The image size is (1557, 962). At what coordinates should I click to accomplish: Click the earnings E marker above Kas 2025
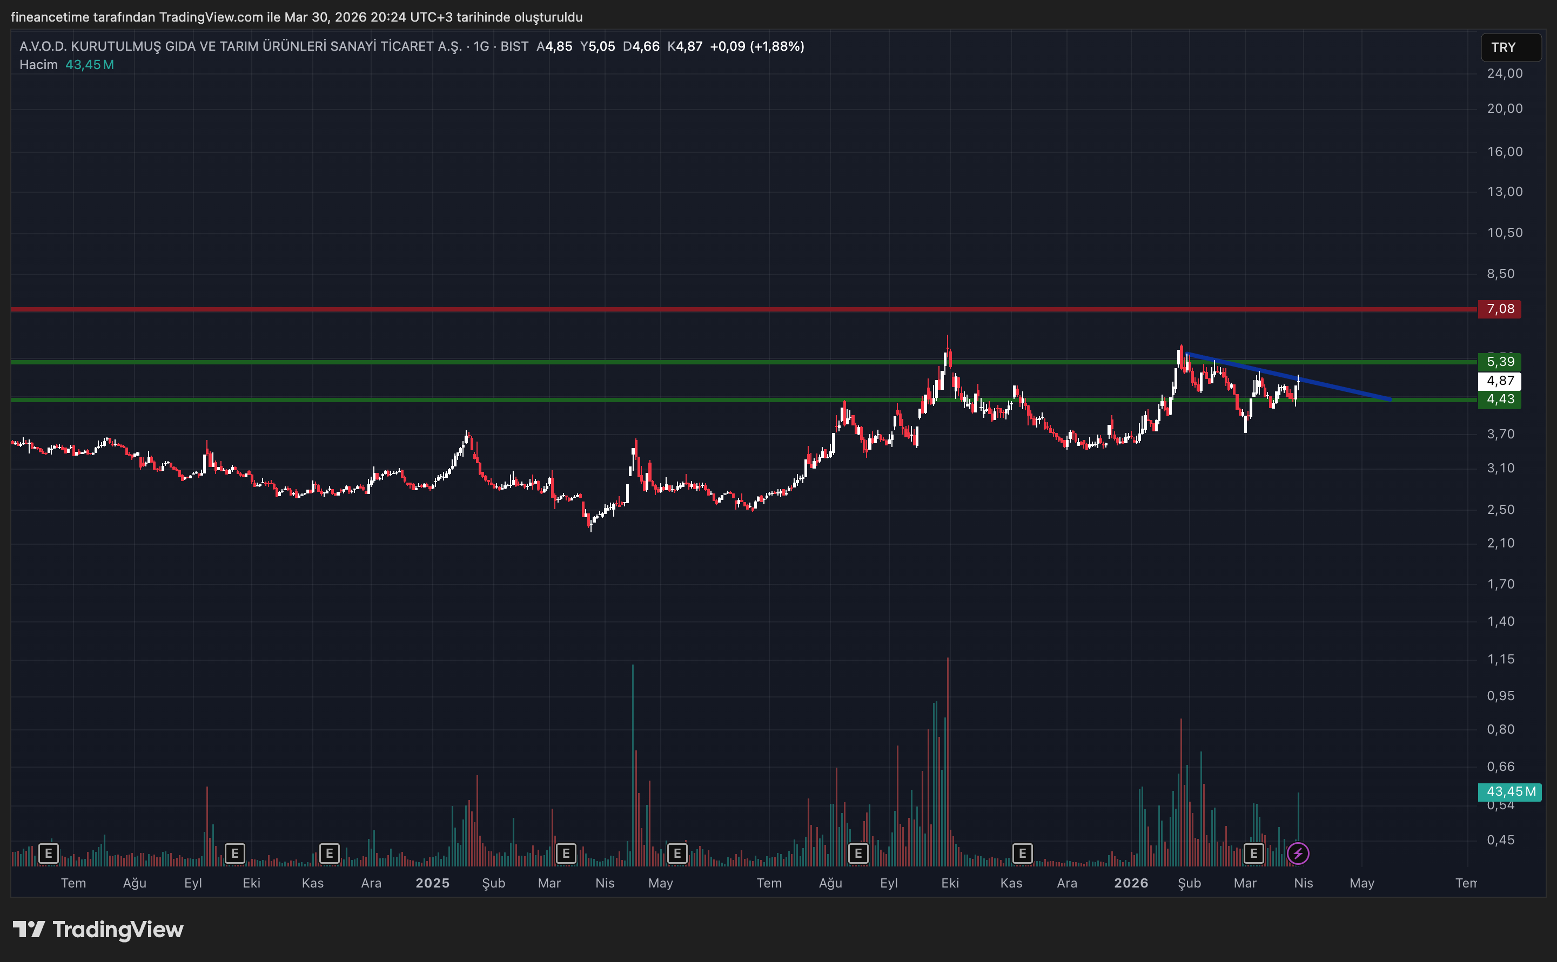point(1022,853)
